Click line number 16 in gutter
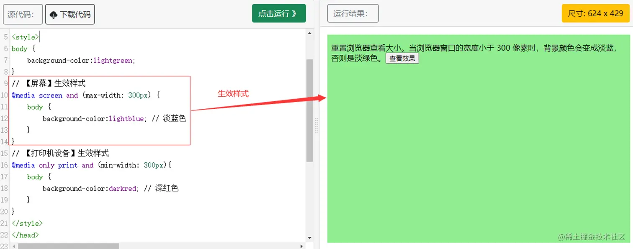The image size is (633, 249). (x=4, y=165)
